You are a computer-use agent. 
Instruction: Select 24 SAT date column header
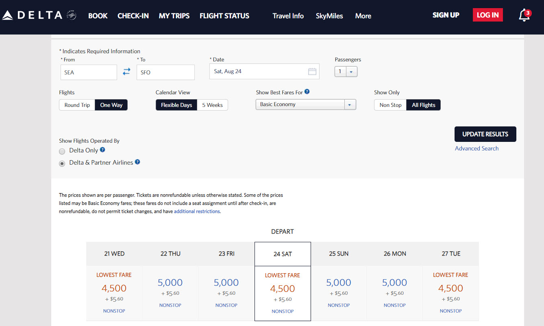283,254
